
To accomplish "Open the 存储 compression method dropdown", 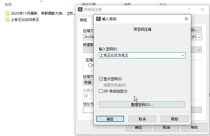I will point(88,82).
